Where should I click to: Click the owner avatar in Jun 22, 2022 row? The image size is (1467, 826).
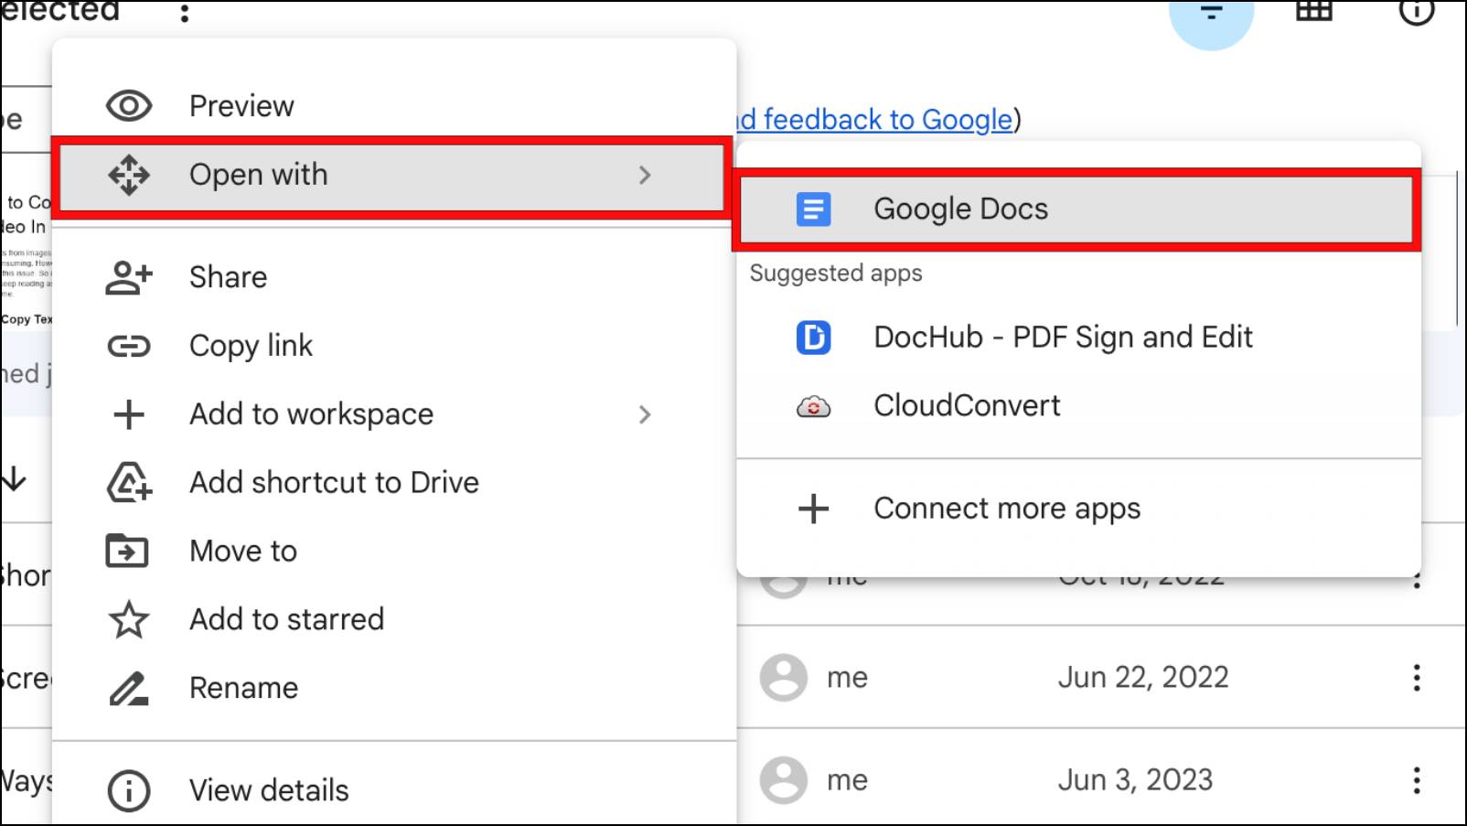point(784,678)
